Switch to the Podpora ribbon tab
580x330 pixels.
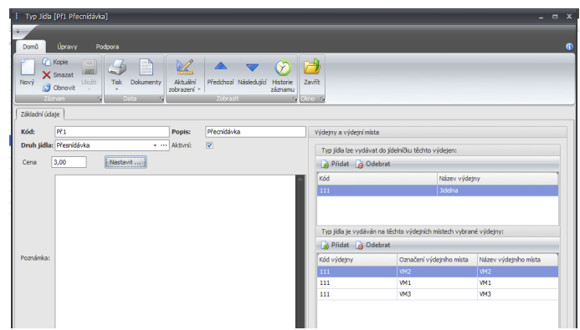tap(107, 47)
